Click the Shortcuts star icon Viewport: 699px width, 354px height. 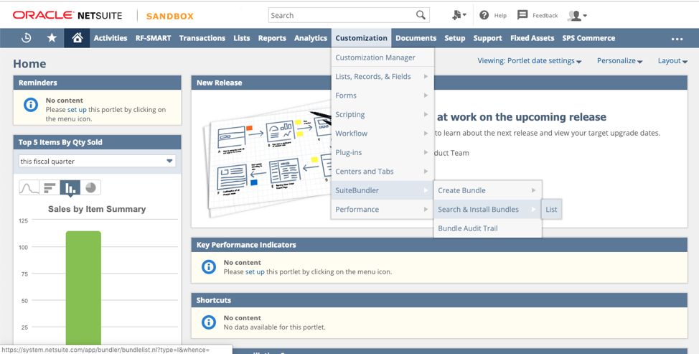click(52, 38)
